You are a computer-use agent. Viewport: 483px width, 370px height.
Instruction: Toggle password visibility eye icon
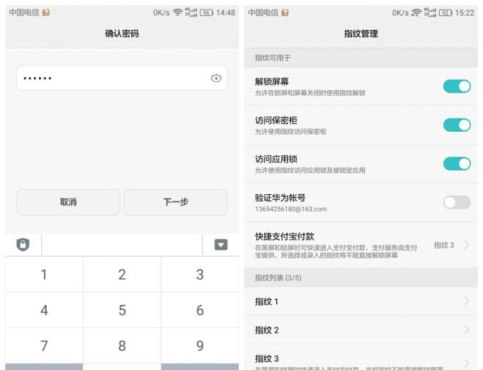click(x=216, y=78)
